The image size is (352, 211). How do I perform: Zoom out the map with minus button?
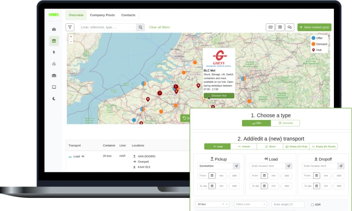click(x=71, y=41)
